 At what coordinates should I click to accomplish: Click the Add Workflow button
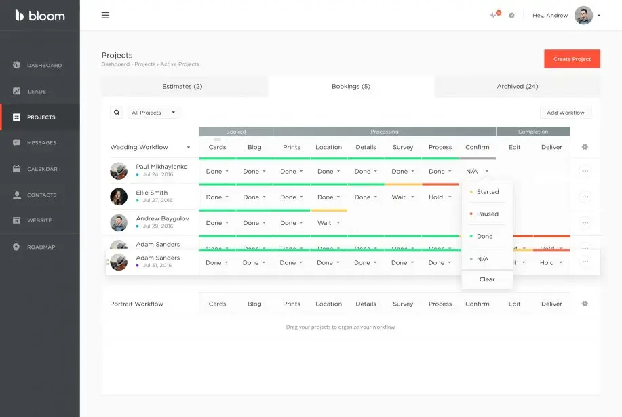click(x=566, y=113)
